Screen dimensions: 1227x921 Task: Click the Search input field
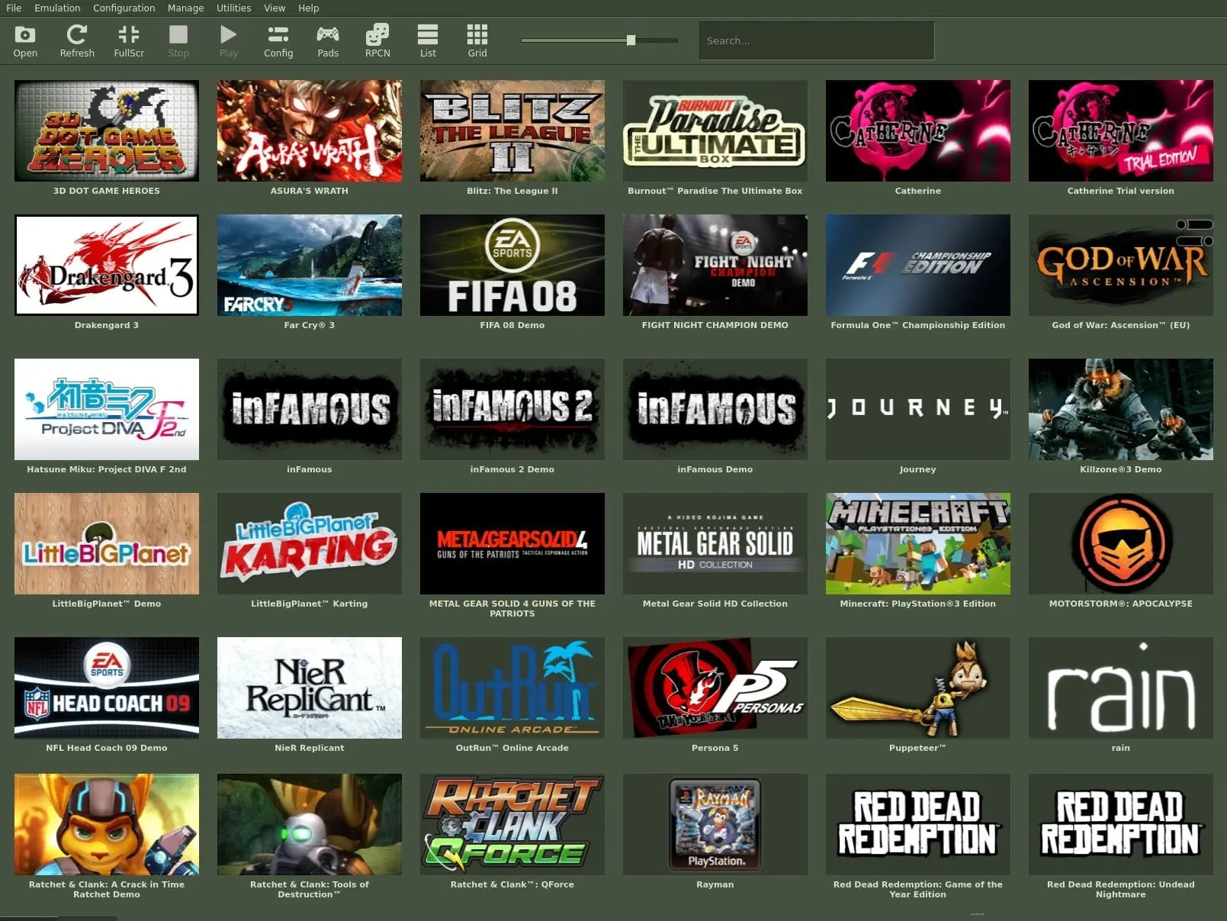(817, 40)
